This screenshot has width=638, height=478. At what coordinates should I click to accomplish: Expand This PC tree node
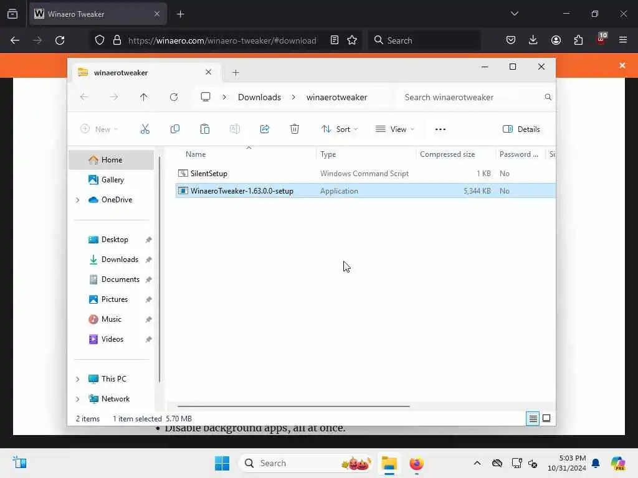click(78, 379)
